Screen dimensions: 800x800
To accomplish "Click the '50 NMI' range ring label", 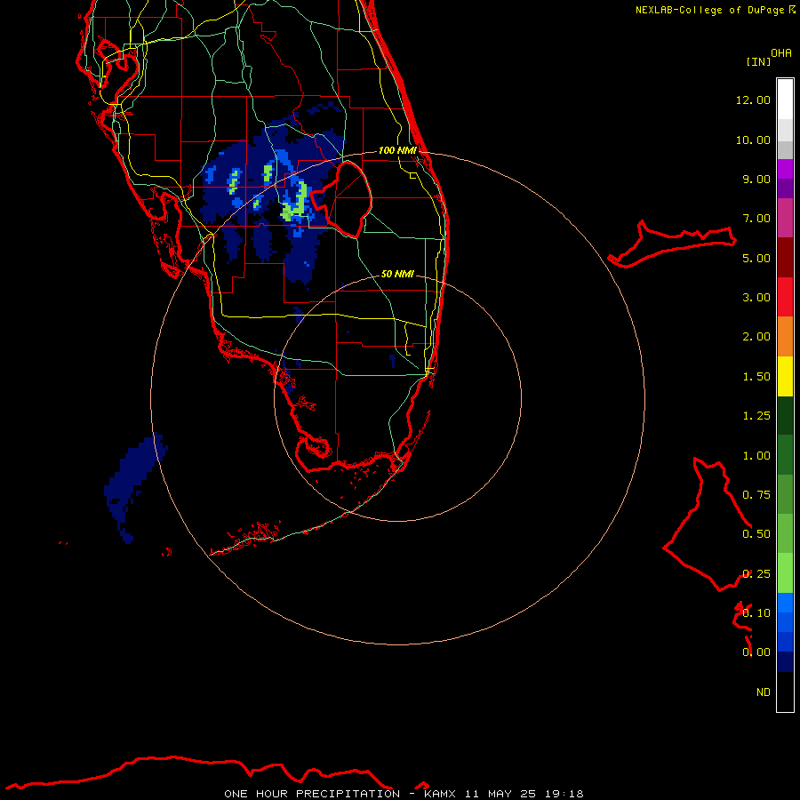I will tap(397, 274).
